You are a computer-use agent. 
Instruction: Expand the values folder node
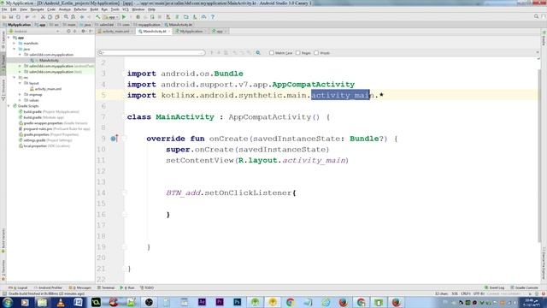(x=20, y=100)
